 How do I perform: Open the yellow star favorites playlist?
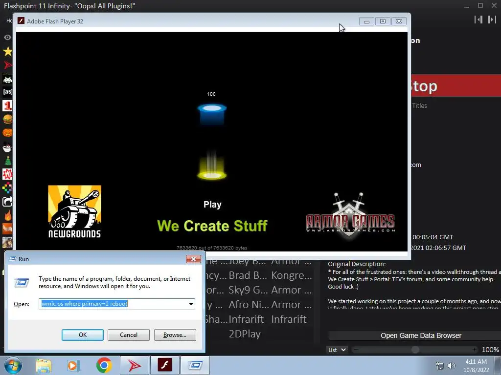coord(7,51)
